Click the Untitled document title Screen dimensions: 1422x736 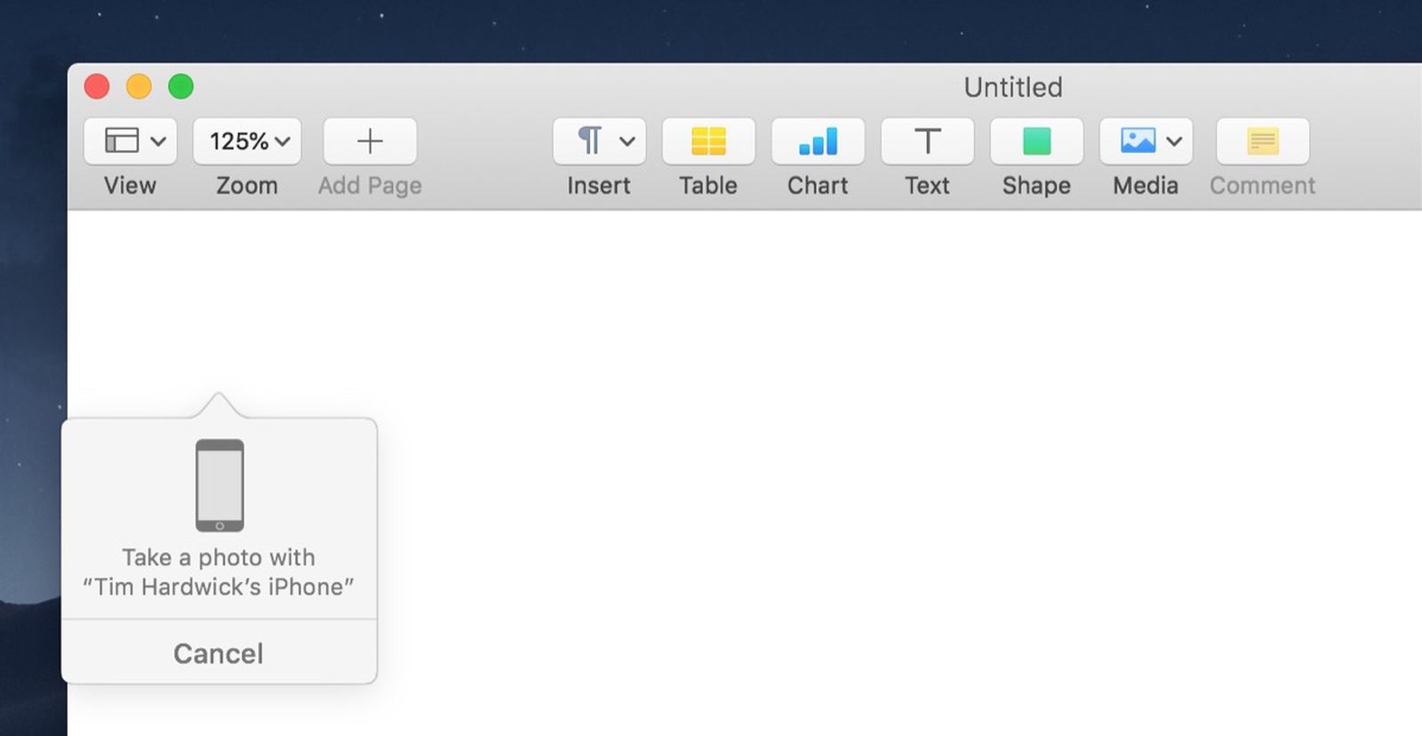click(x=1012, y=87)
